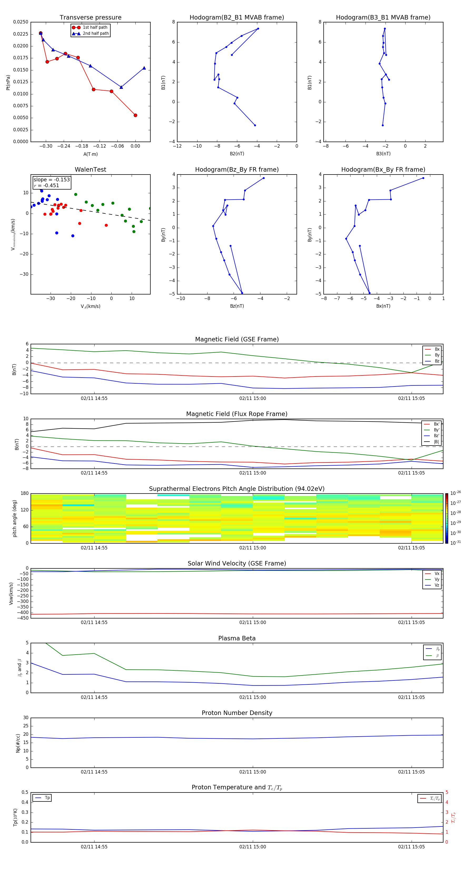Screen dimensions: 474x870
Task: Click the "B3(nT)" x-axis label
Action: pyautogui.click(x=383, y=154)
